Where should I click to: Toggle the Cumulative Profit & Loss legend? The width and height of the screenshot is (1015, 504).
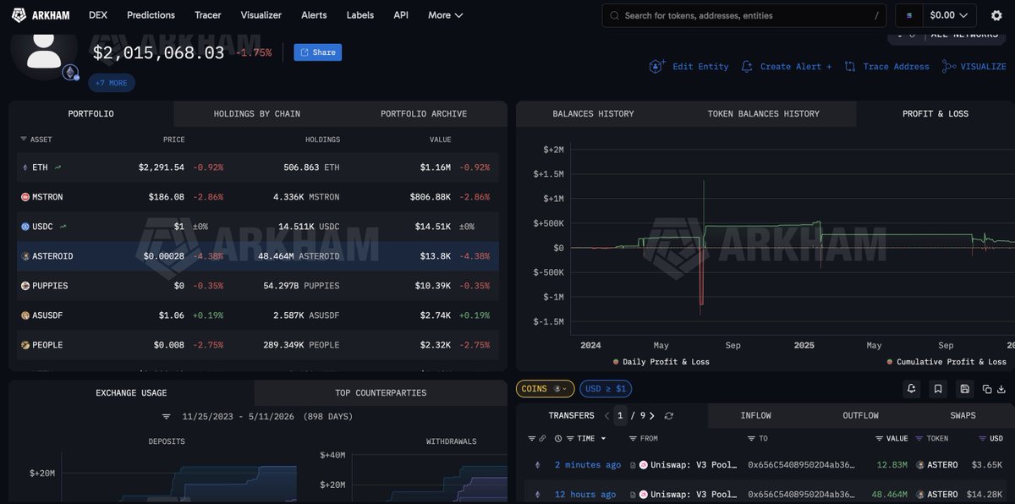946,362
